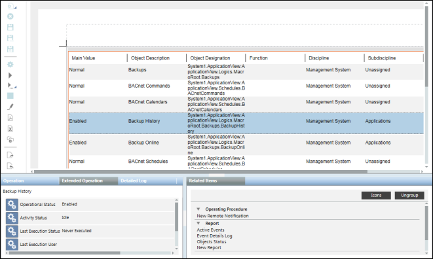Click the Stop report square icon
The width and height of the screenshot is (433, 259).
pyautogui.click(x=10, y=95)
